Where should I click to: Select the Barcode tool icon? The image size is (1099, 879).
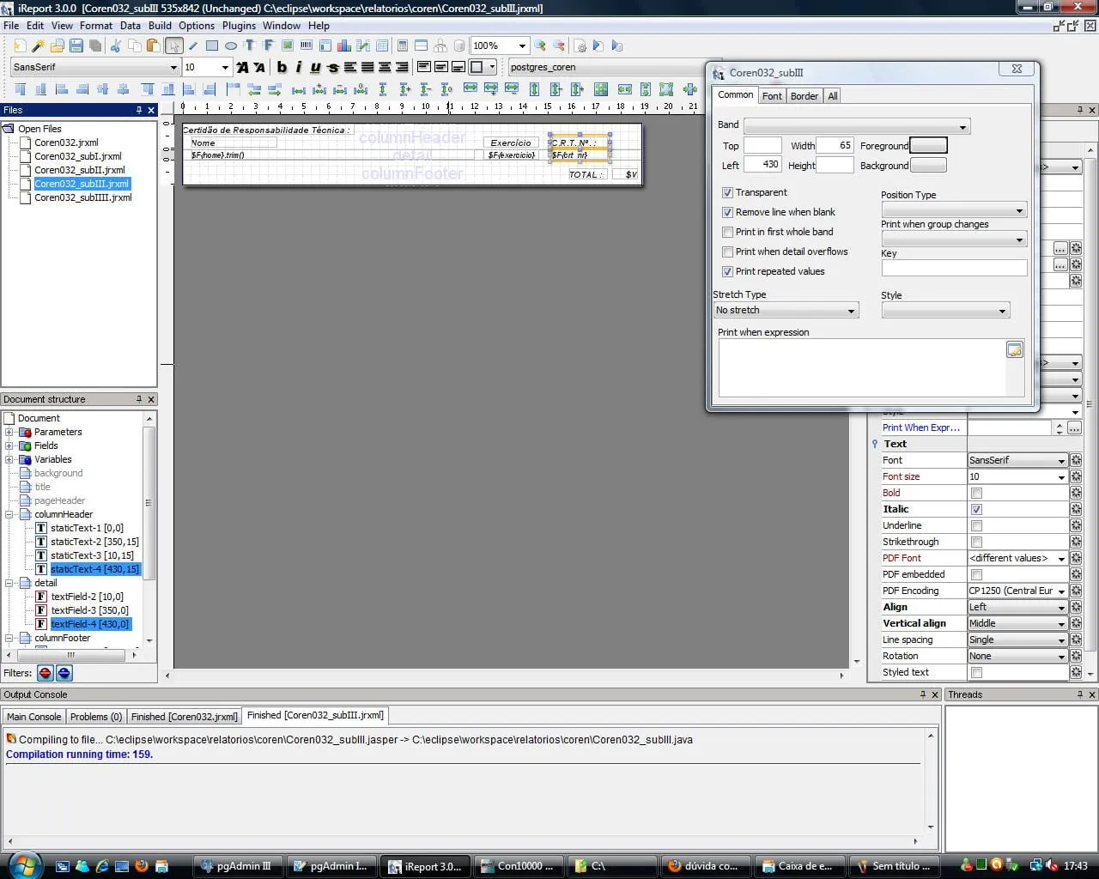[307, 45]
